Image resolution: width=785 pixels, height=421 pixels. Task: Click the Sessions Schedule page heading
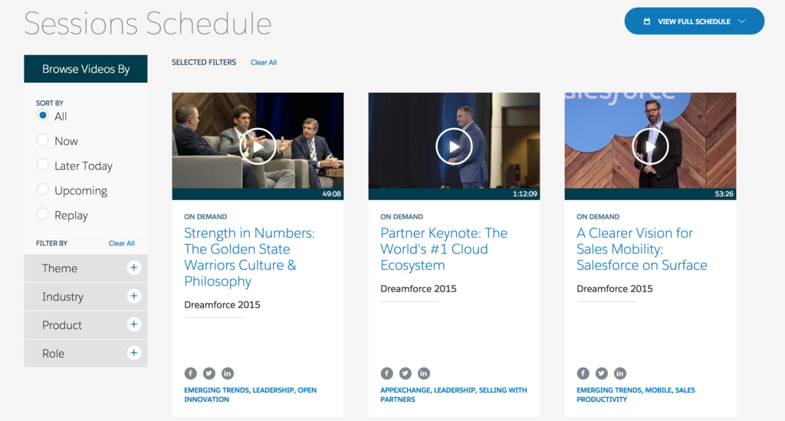[x=148, y=24]
